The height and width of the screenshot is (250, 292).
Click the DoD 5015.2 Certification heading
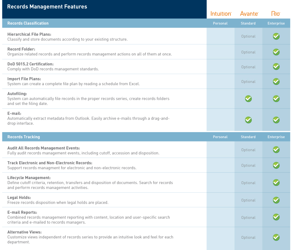tap(30, 64)
